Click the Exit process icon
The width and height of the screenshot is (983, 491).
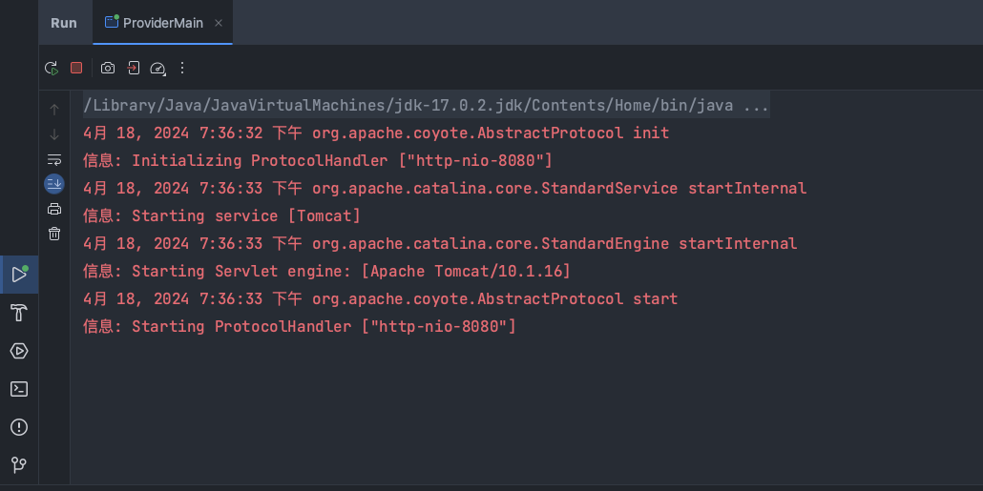pyautogui.click(x=133, y=68)
